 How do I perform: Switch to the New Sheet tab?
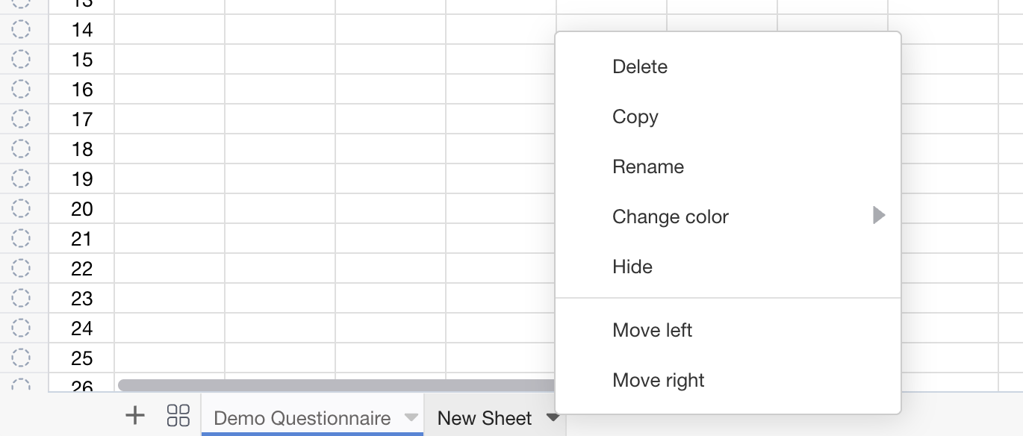pyautogui.click(x=484, y=419)
